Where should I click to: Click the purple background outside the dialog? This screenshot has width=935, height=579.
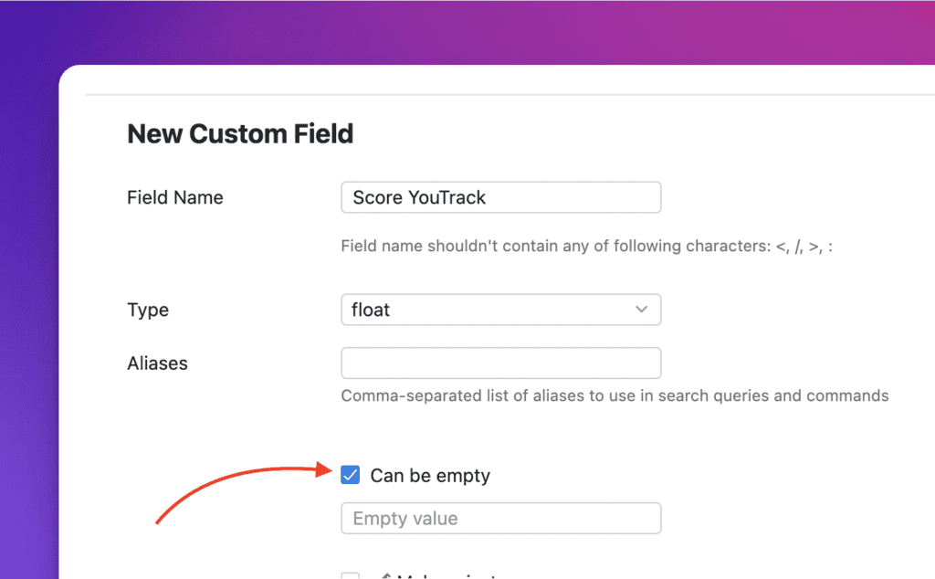(27, 274)
